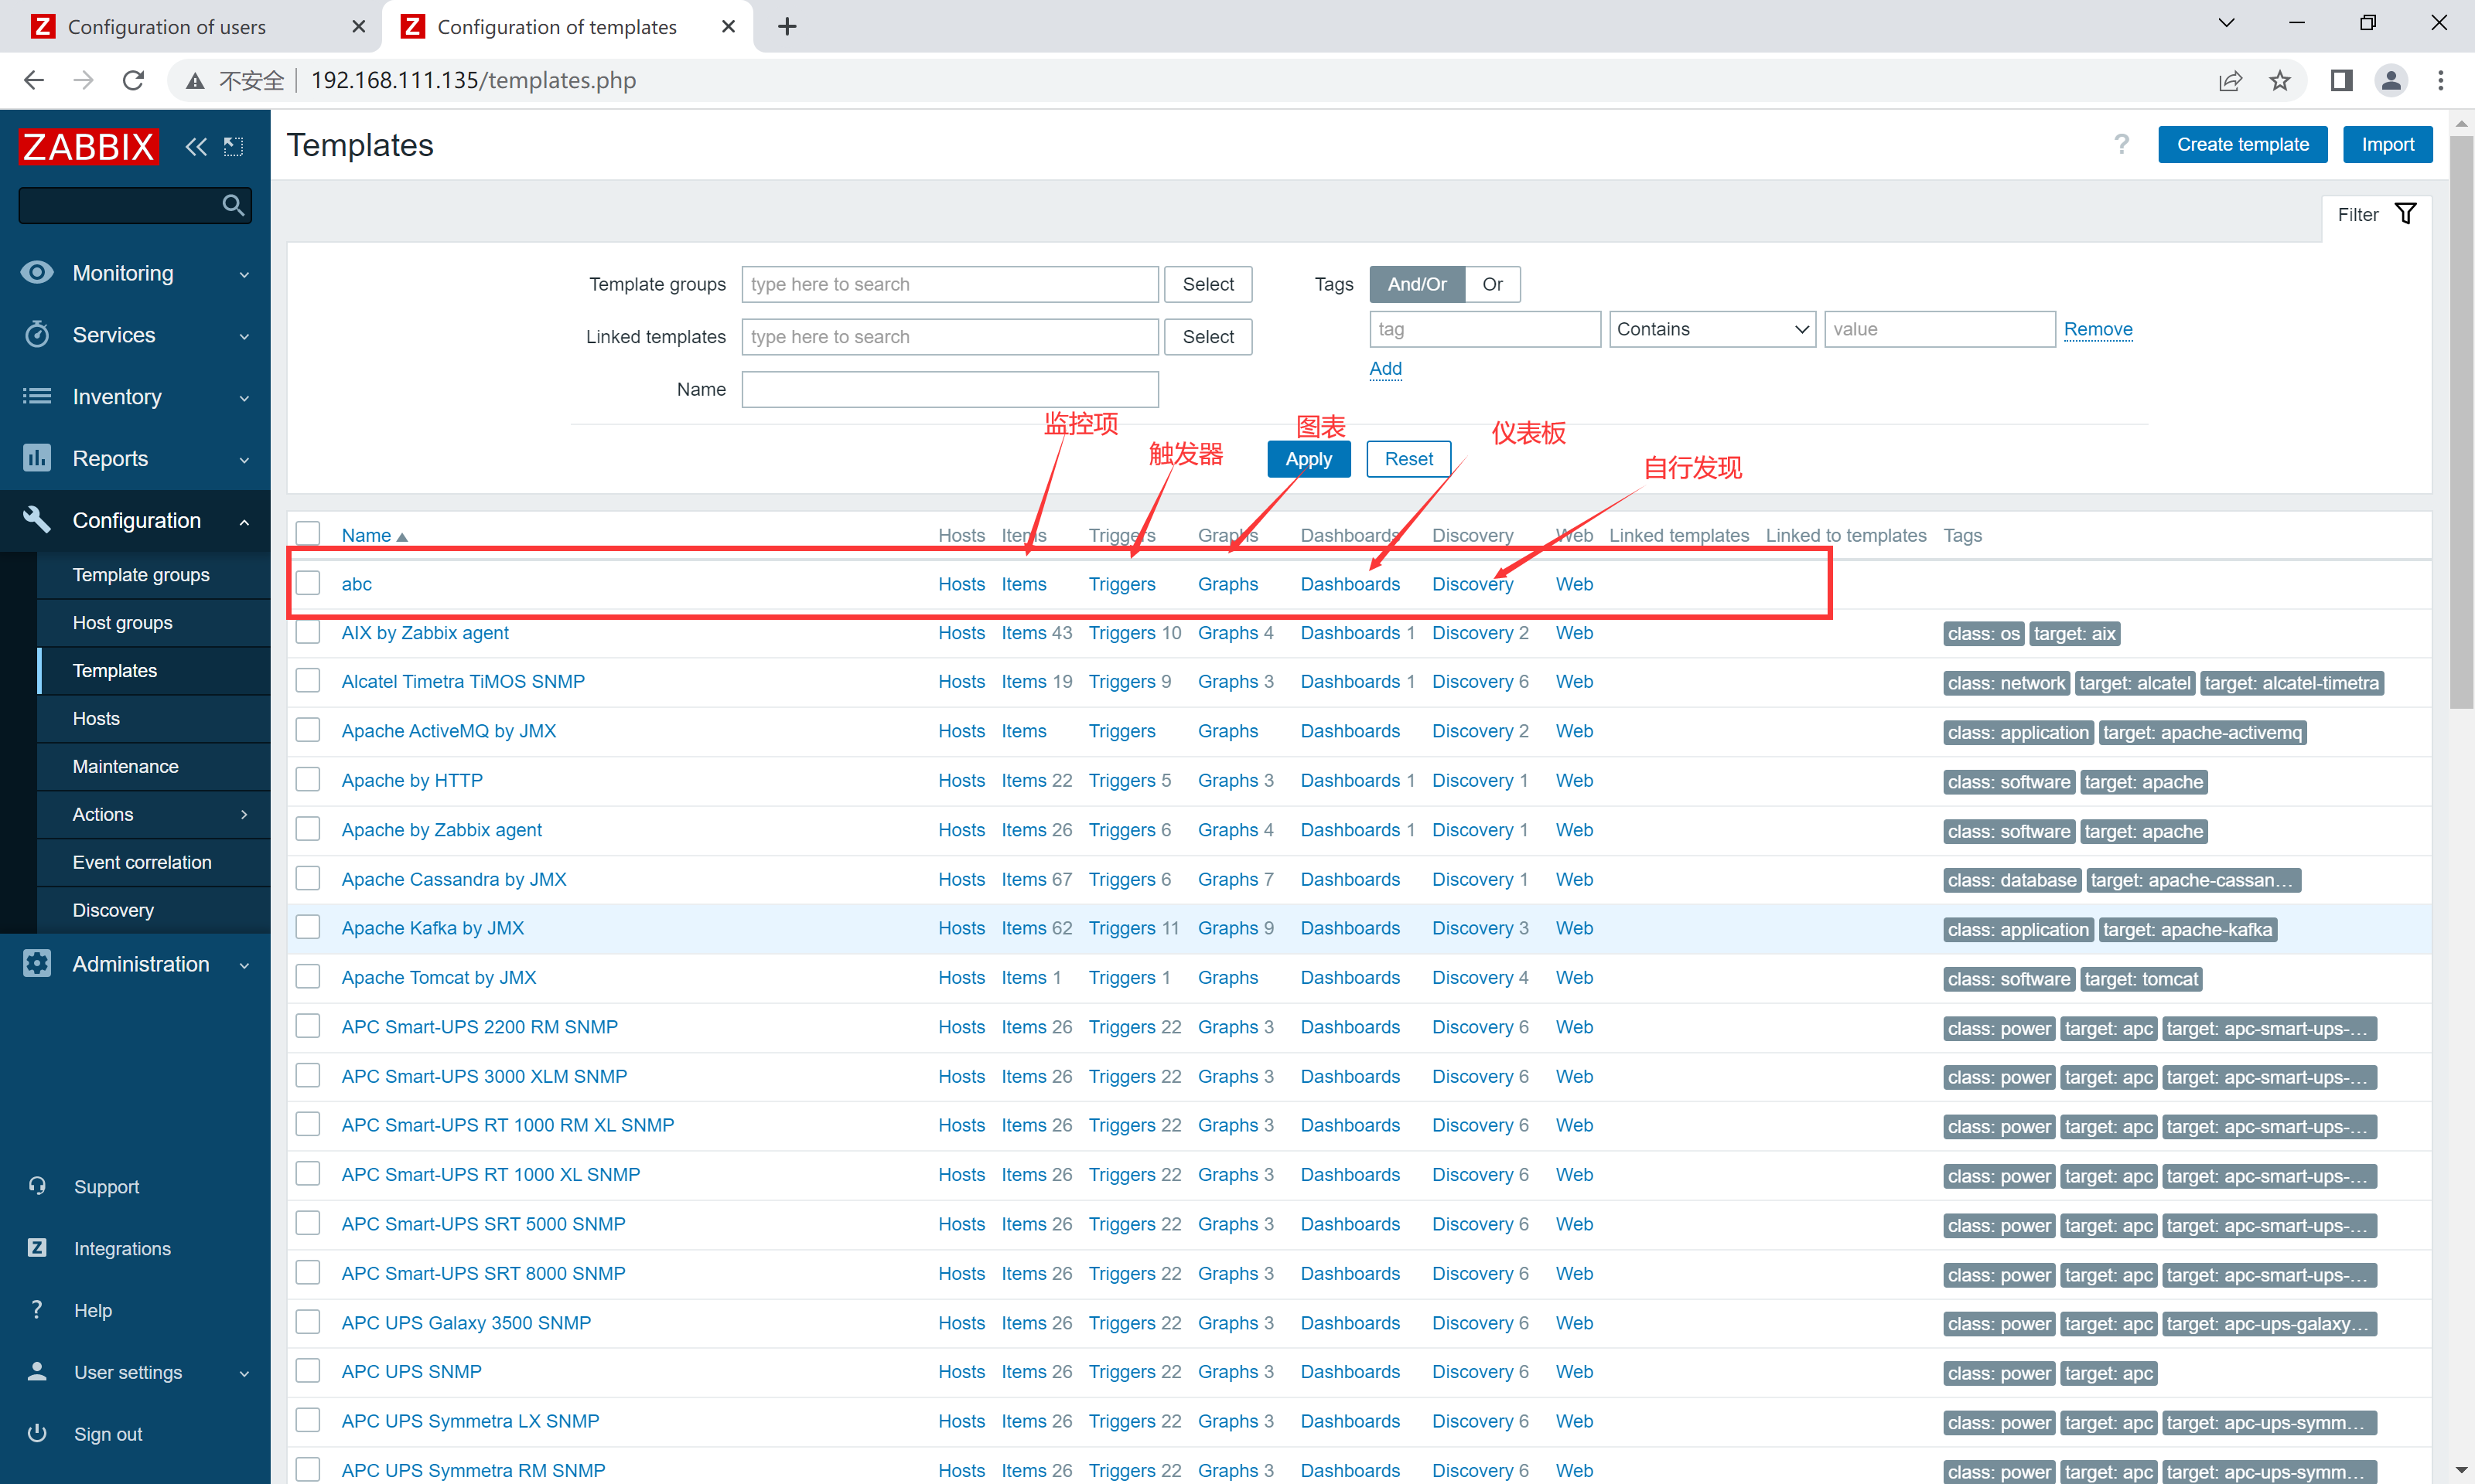Check the box for Apache Tomcat by JMX

click(x=308, y=976)
